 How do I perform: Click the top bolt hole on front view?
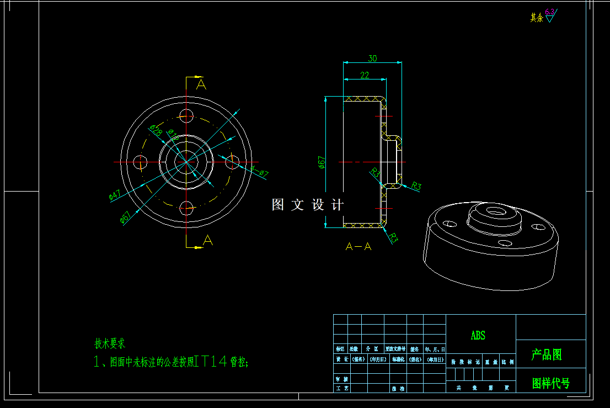(x=186, y=116)
